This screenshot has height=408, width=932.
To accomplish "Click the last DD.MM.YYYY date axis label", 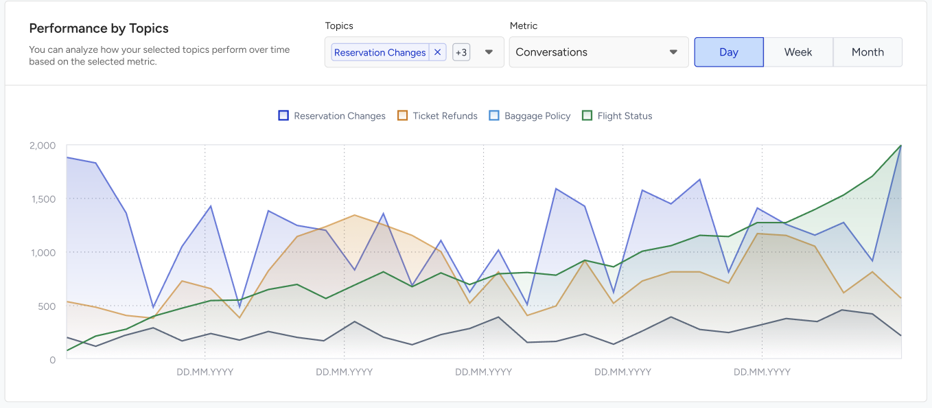I will click(x=762, y=372).
